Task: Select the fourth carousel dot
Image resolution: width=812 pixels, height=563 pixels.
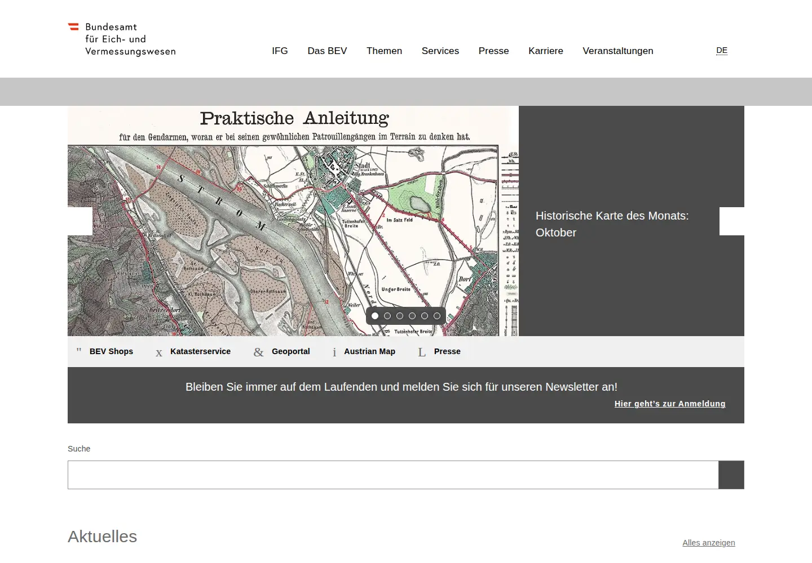Action: coord(412,316)
